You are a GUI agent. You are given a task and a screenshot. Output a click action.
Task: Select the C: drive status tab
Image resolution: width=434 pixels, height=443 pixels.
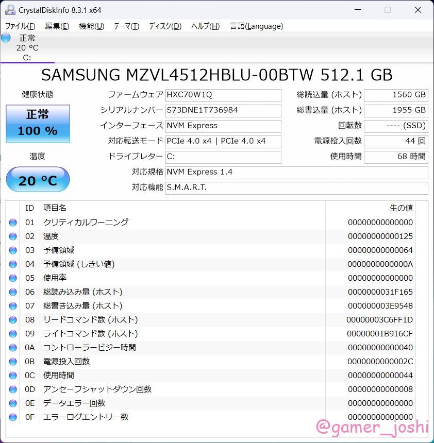click(27, 48)
